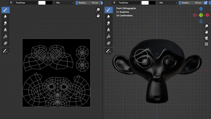Expand the Image Editor sidebar chevron
This screenshot has height=119, width=211.
102,9
